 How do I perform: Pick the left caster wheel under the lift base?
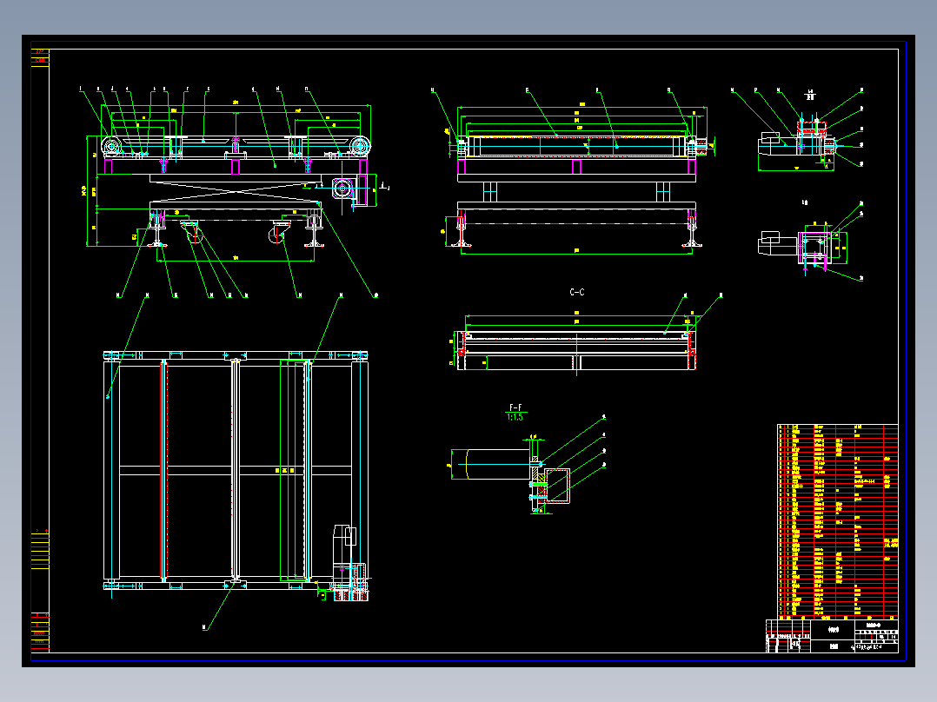pyautogui.click(x=193, y=232)
